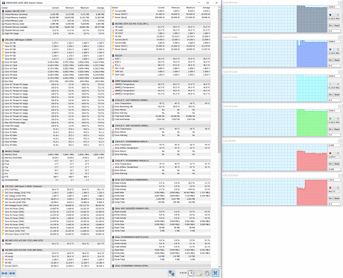Select the CPU (Tctl/Tdie) sensor row
Viewport: 343px width, 278px height.
coord(53,190)
